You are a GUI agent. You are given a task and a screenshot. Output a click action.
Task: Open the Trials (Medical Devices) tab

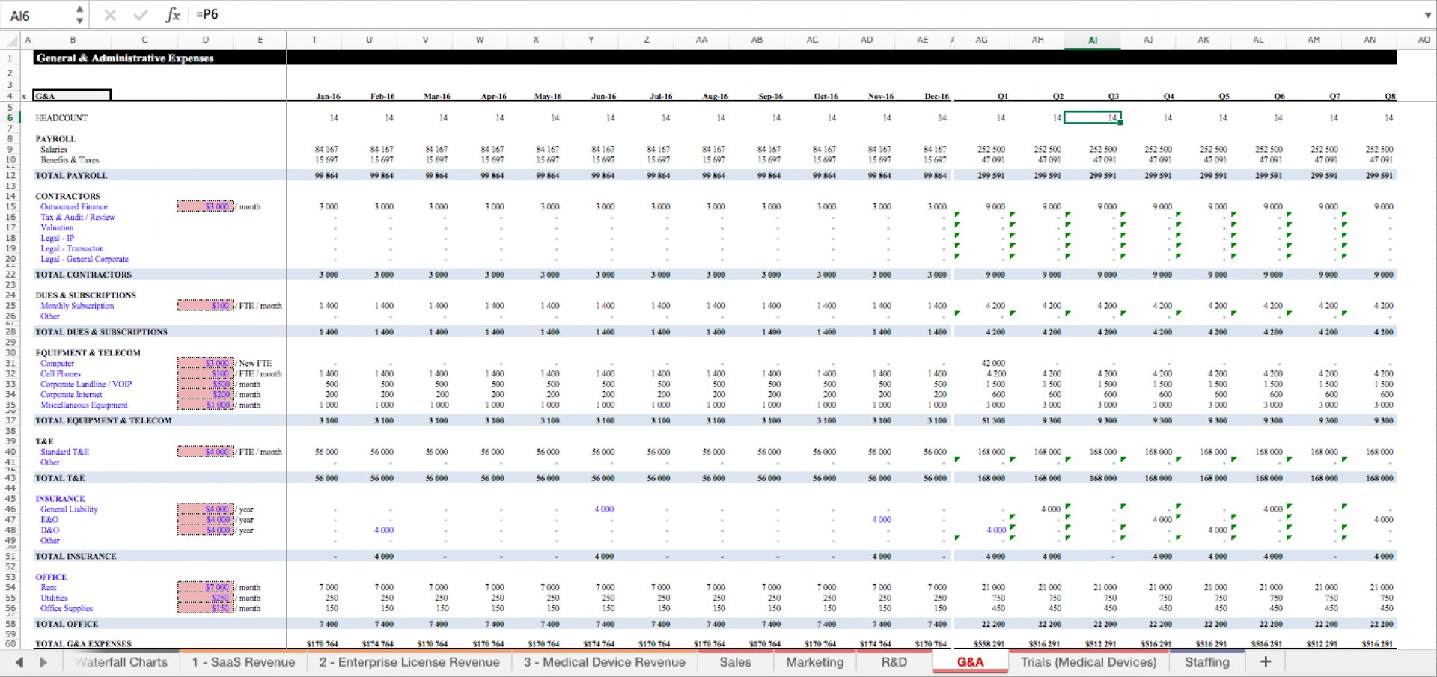click(x=1088, y=661)
